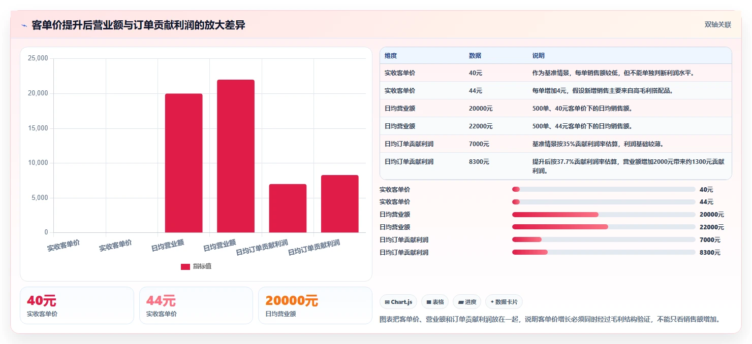Screen dimensions: 752x344
Task: Click the 22000元 progress bar
Action: click(x=604, y=227)
